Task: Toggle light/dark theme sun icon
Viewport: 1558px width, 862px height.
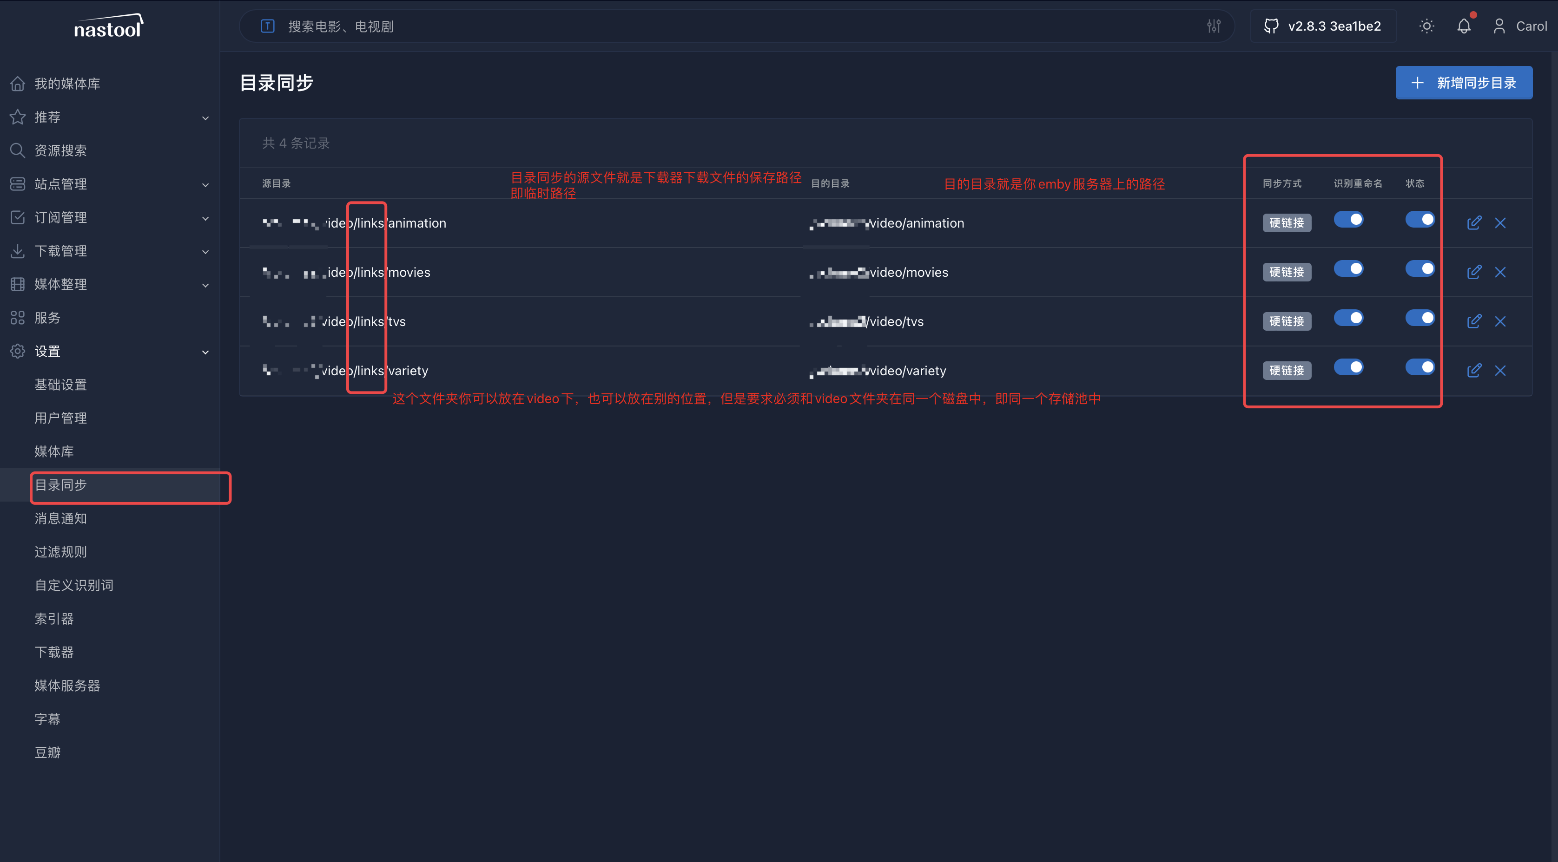Action: click(1426, 26)
